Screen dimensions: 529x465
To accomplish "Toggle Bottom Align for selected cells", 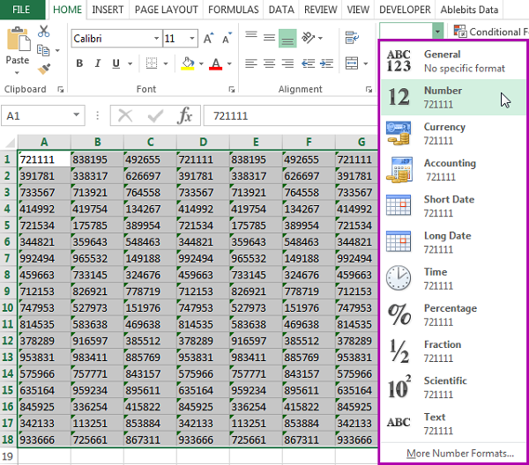I will pyautogui.click(x=287, y=38).
